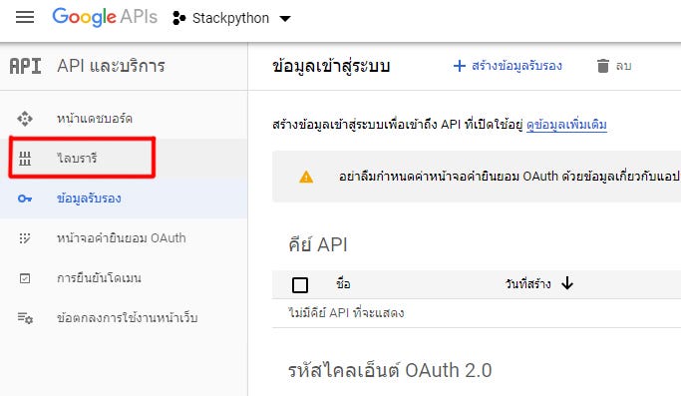Image resolution: width=681 pixels, height=396 pixels.
Task: Click the trash can delete icon
Action: (x=603, y=66)
